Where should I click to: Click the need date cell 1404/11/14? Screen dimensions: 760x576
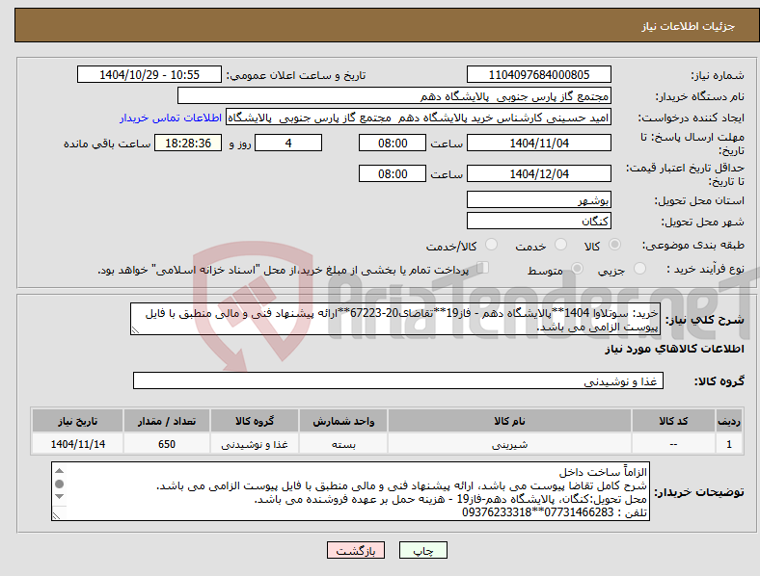(77, 444)
